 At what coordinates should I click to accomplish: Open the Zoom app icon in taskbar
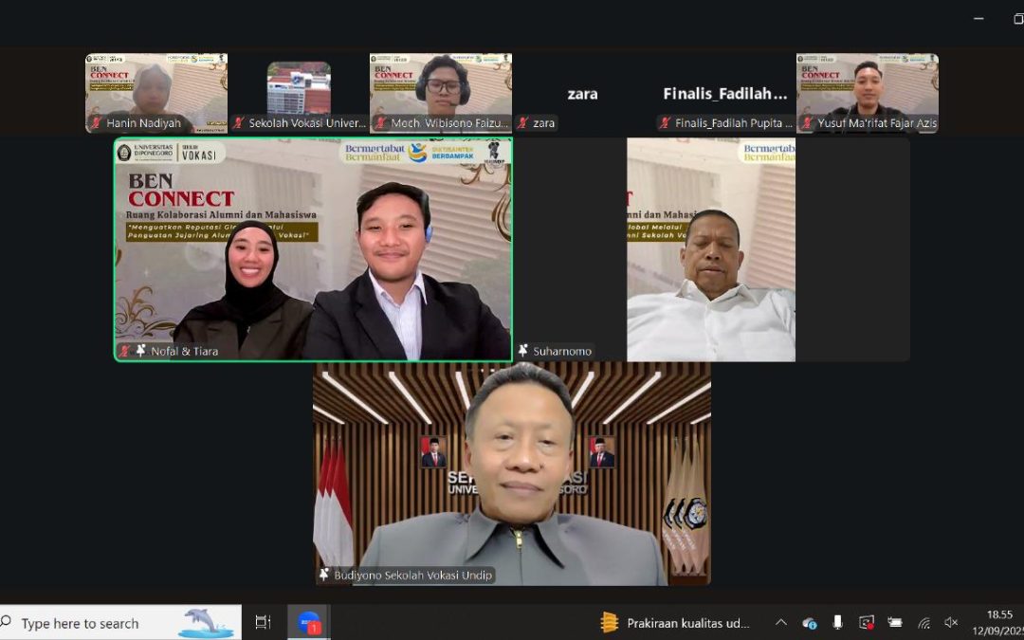pyautogui.click(x=309, y=623)
